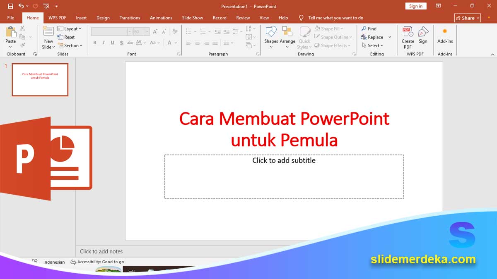Screen dimensions: 497x279
Task: Cut selection with the scissors icon
Action: [22, 29]
